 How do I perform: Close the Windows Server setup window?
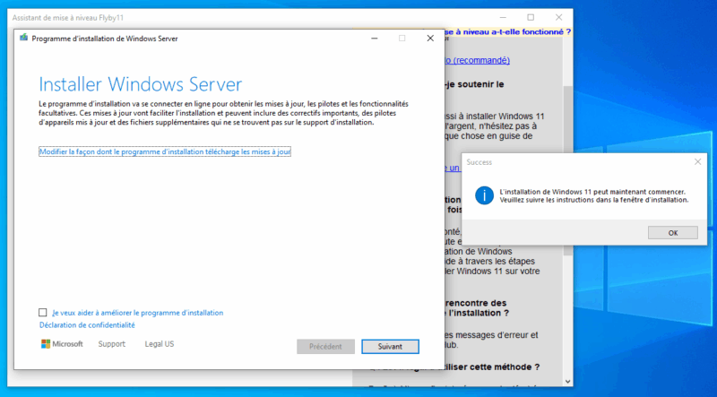click(x=430, y=39)
